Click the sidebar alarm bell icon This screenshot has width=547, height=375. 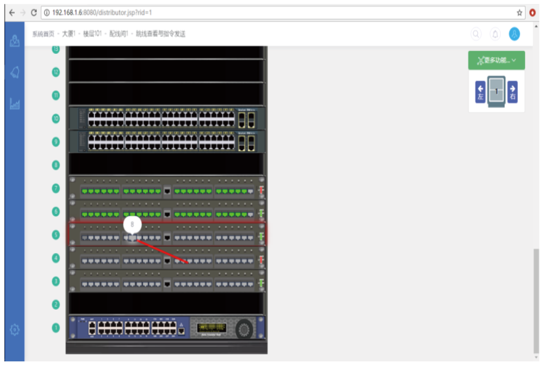click(x=15, y=72)
